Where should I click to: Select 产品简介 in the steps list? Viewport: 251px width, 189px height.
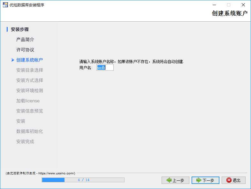[25, 40]
